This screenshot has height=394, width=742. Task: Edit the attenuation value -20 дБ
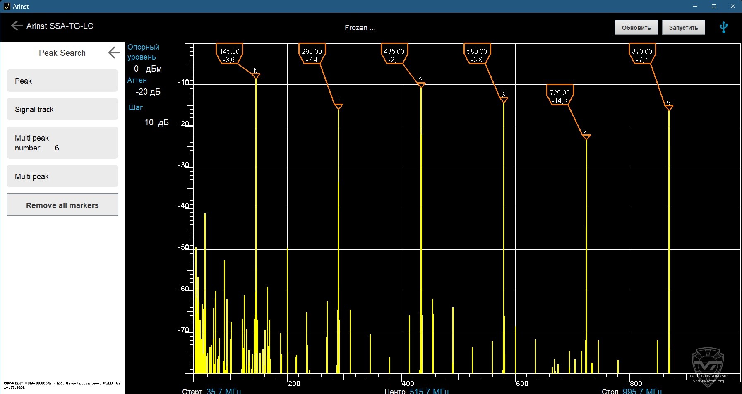coord(148,92)
